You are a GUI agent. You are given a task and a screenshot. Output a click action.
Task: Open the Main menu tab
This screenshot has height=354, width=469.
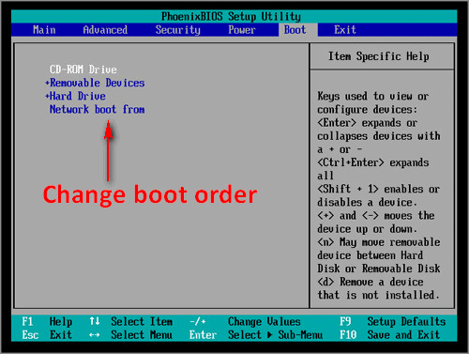click(x=44, y=30)
